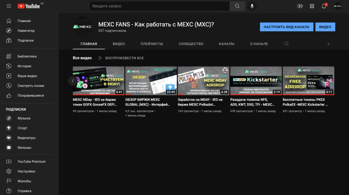
Task: Open Ваши видео in sidebar
Action: tap(28, 76)
